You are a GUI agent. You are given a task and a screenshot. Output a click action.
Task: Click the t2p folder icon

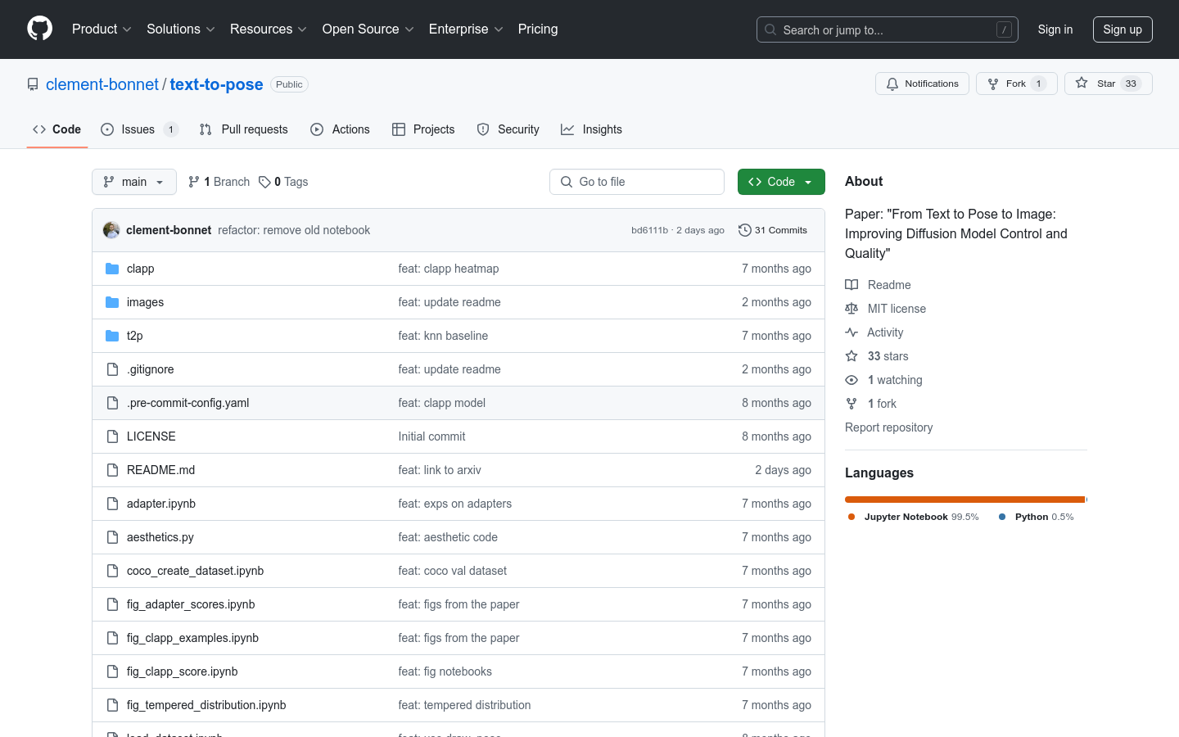[112, 336]
